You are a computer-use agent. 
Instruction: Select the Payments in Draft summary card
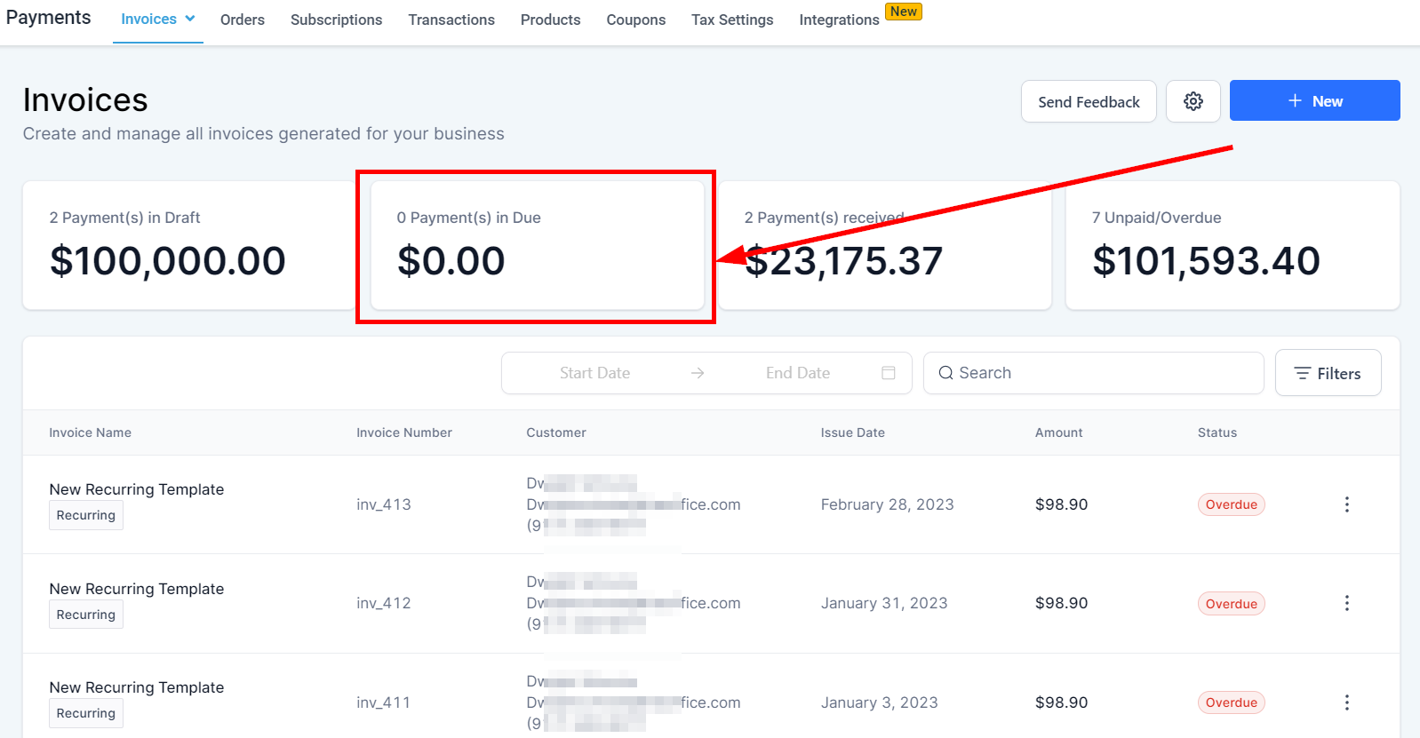pyautogui.click(x=188, y=245)
